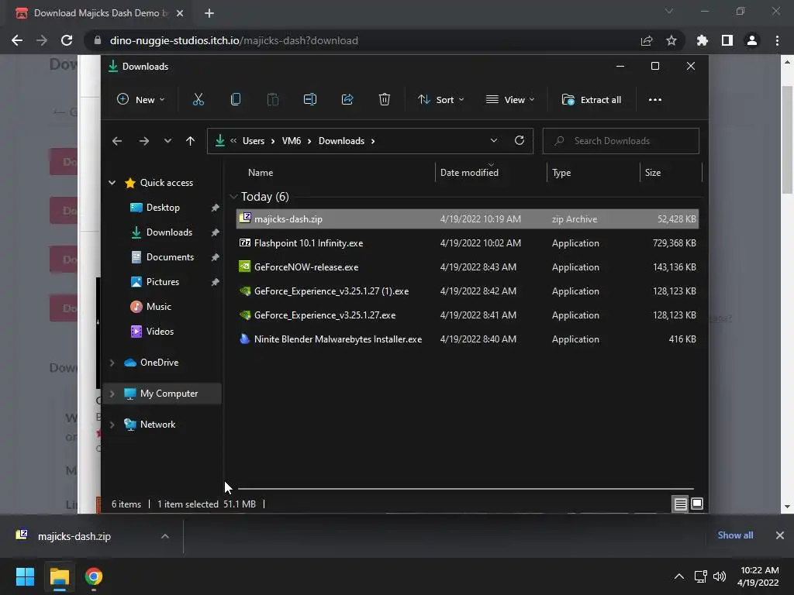Click the Copy icon in Explorer toolbar
This screenshot has height=595, width=794.
(236, 100)
